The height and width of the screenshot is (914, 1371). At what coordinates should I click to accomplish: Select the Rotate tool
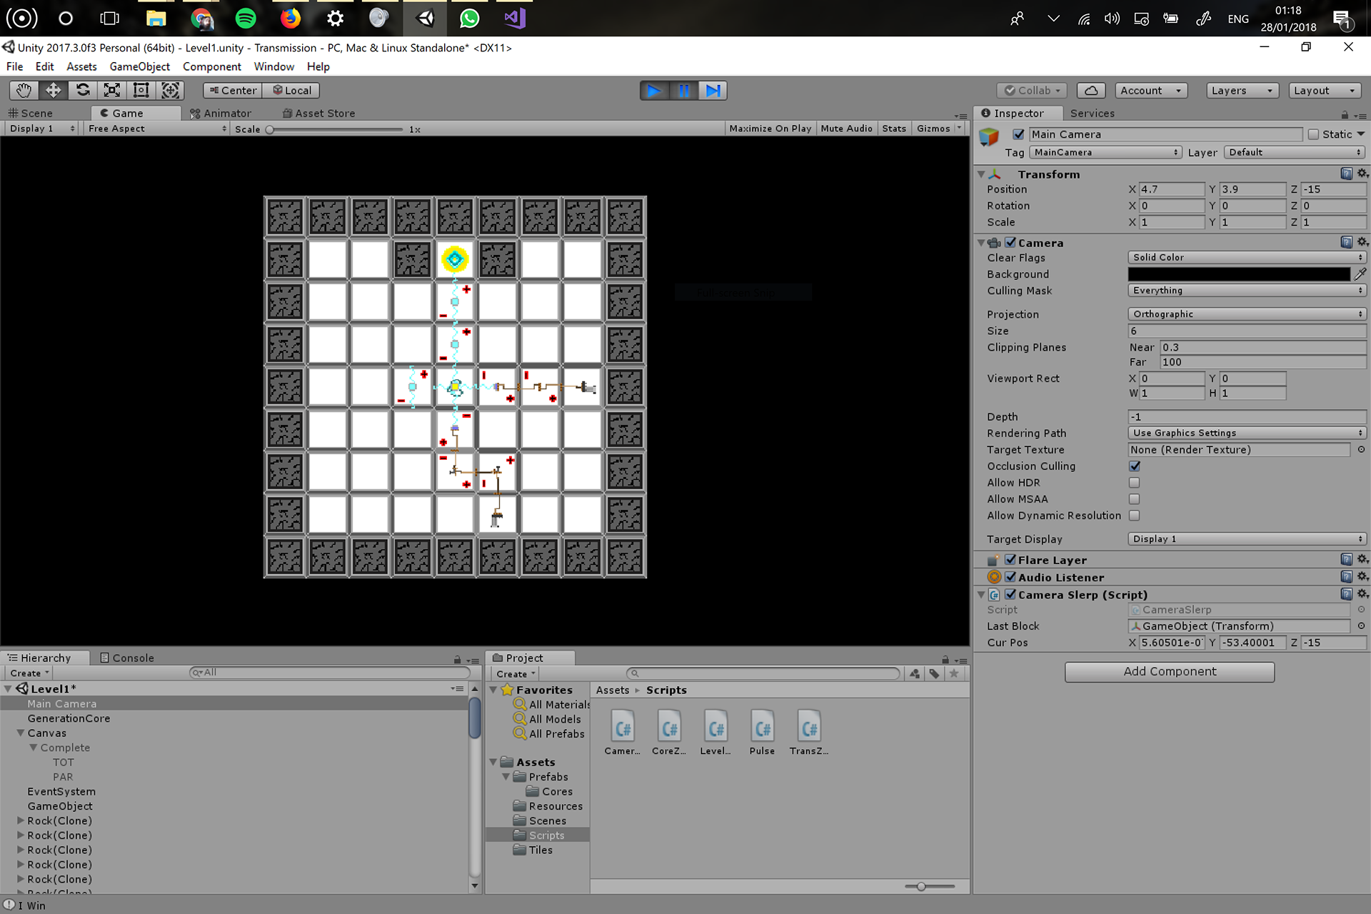tap(83, 91)
